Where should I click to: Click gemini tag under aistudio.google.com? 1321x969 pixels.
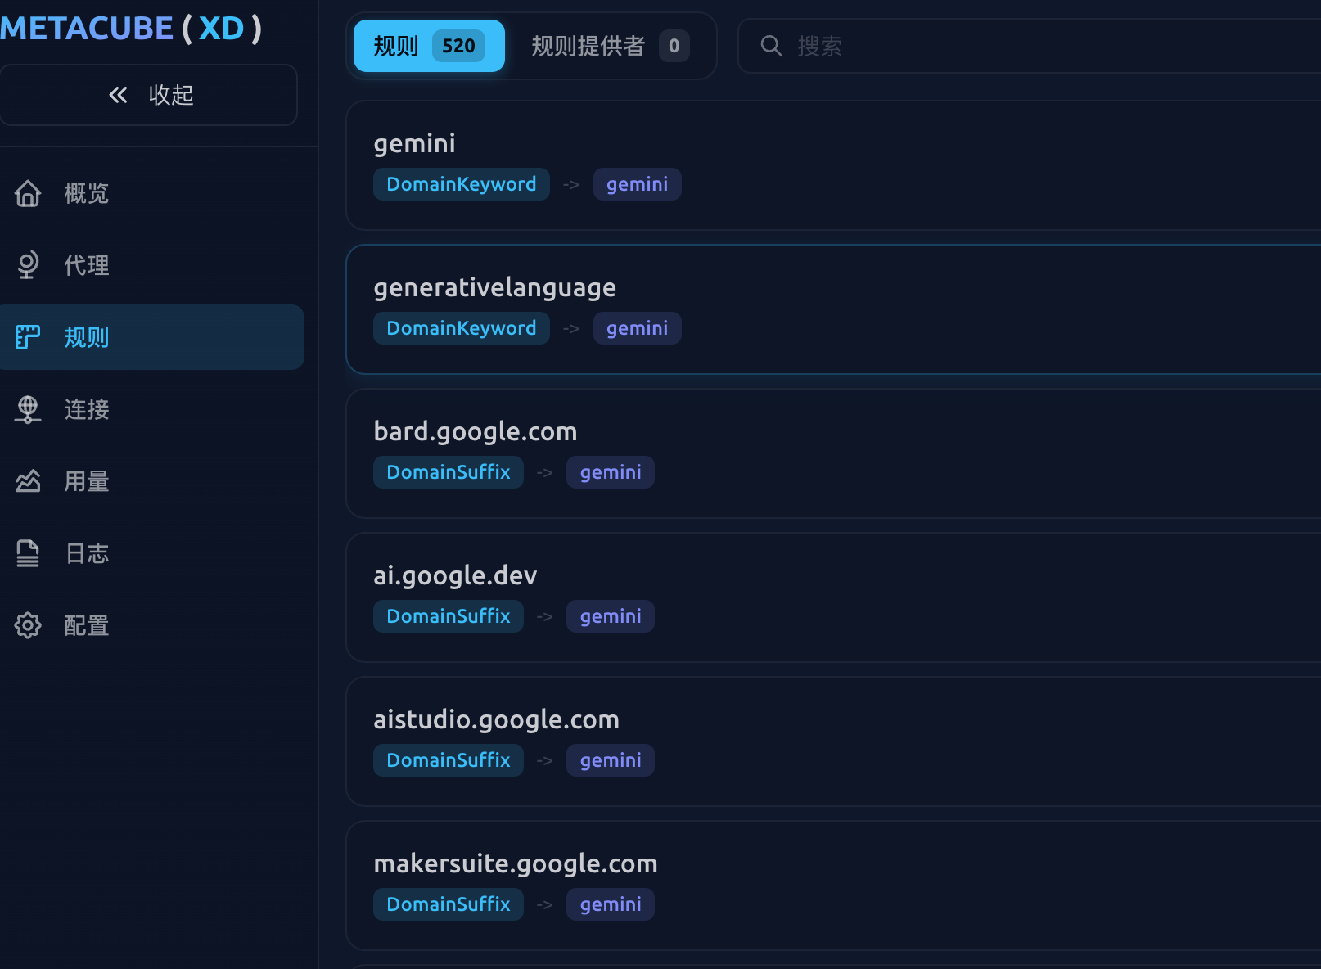click(x=610, y=760)
